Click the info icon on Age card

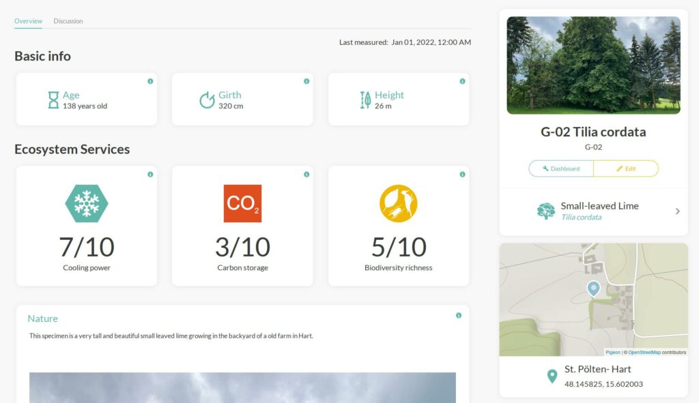[x=150, y=82]
